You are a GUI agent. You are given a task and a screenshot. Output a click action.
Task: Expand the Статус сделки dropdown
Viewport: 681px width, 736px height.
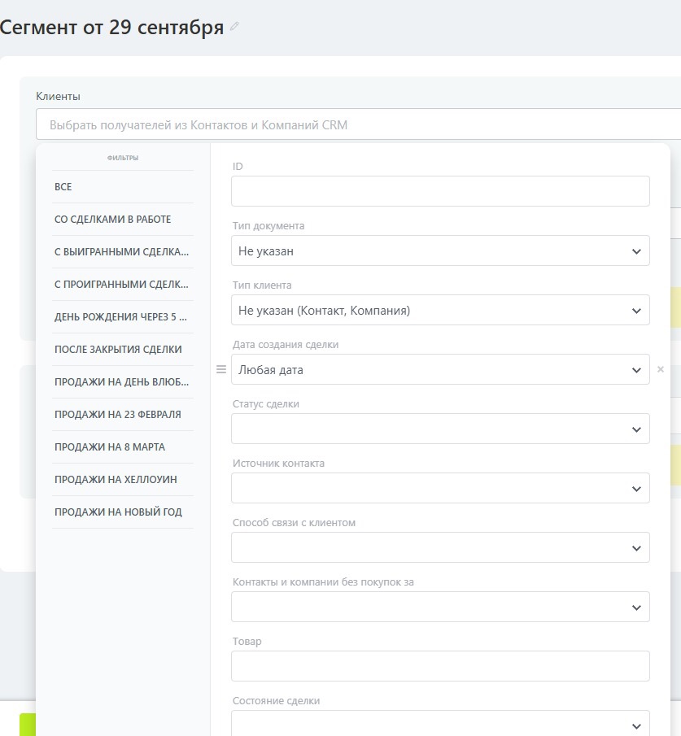pyautogui.click(x=440, y=429)
